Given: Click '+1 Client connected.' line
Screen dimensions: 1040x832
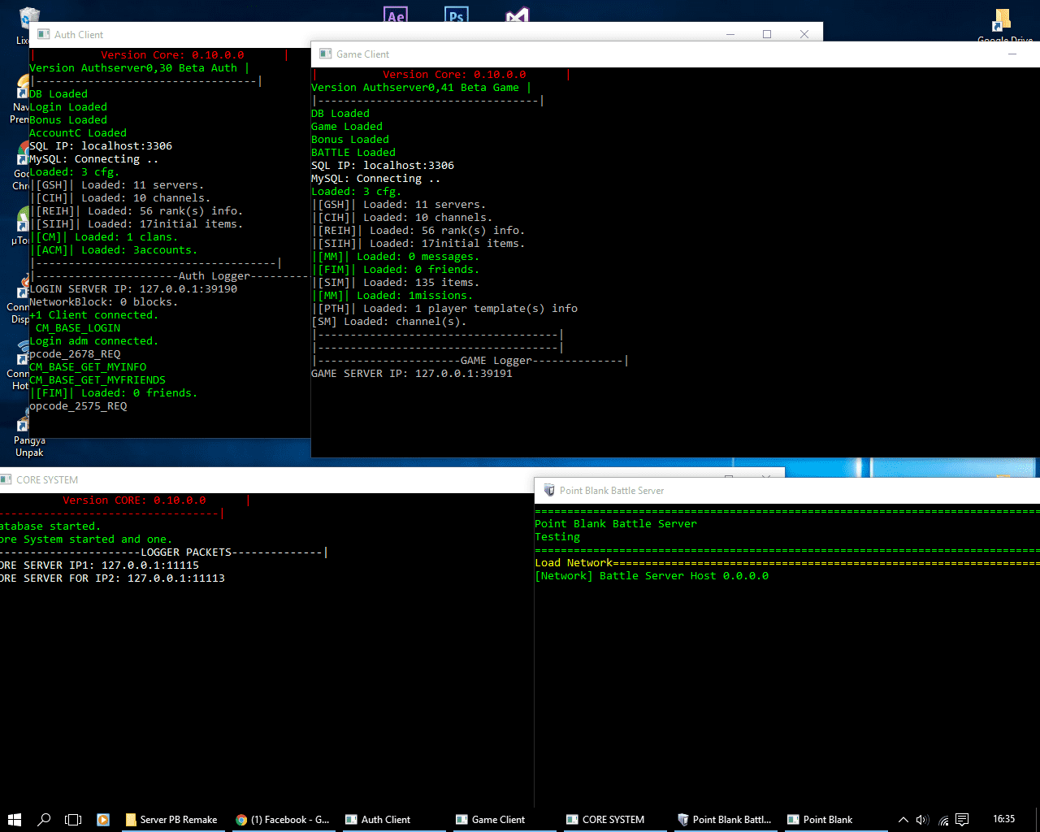Looking at the screenshot, I should tap(94, 314).
